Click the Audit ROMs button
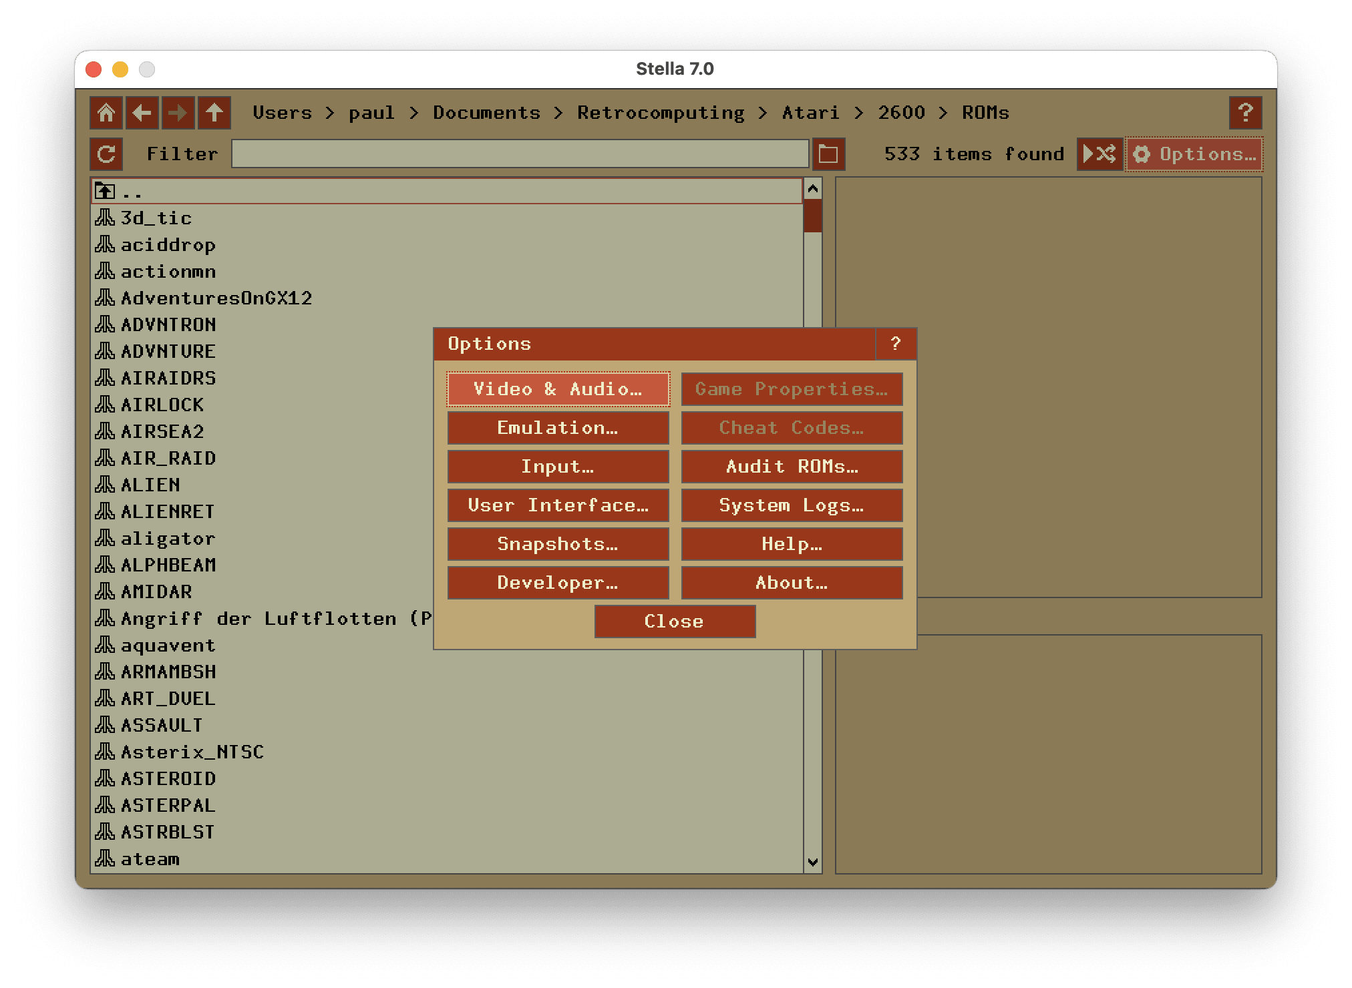 point(792,467)
